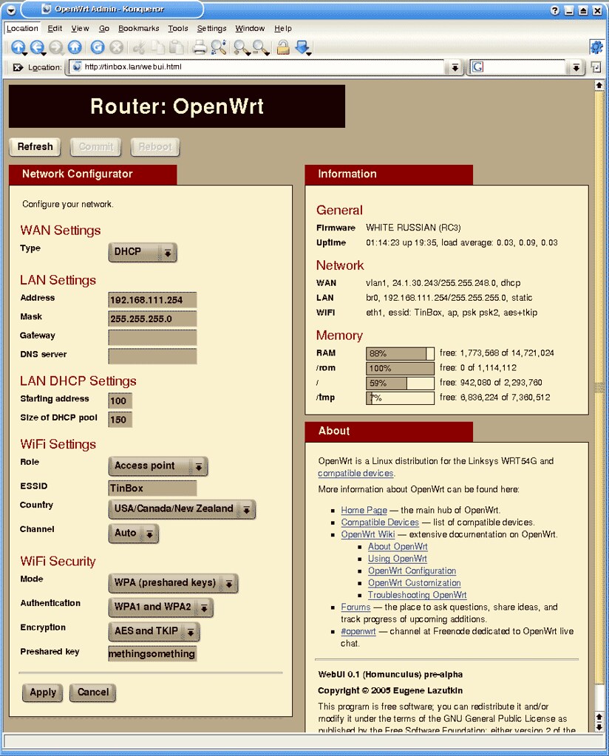Click the /rom 100% usage bar
609x756 pixels.
point(401,368)
